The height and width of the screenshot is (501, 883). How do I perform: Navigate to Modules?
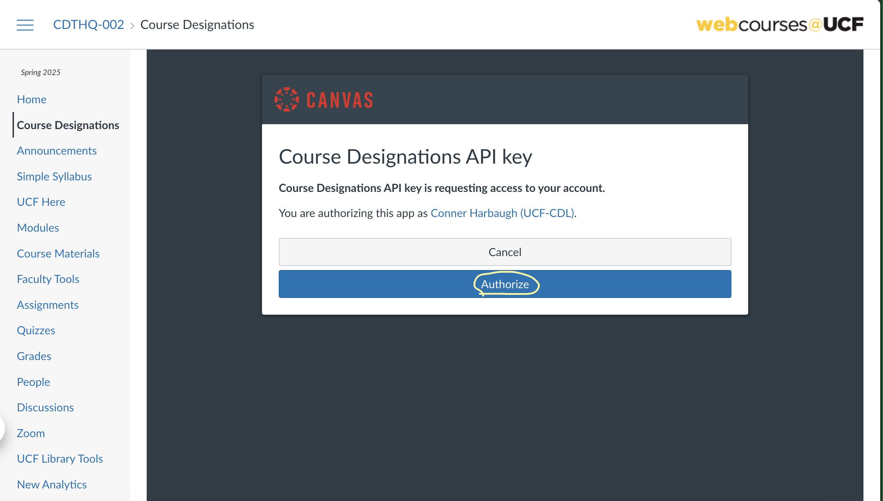38,228
